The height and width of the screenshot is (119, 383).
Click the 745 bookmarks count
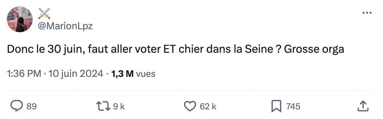click(293, 106)
